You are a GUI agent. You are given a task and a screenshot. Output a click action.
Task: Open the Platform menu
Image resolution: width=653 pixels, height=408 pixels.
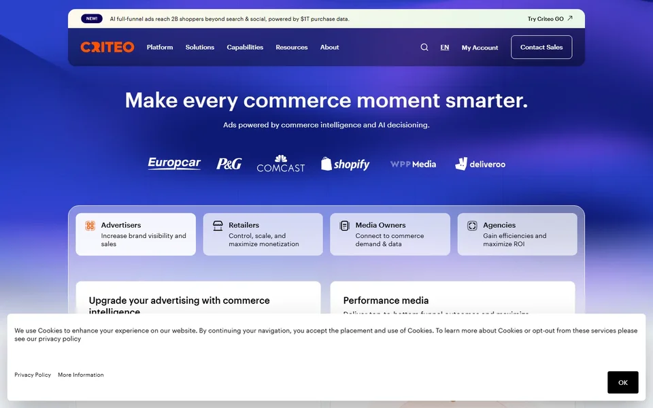pos(159,47)
